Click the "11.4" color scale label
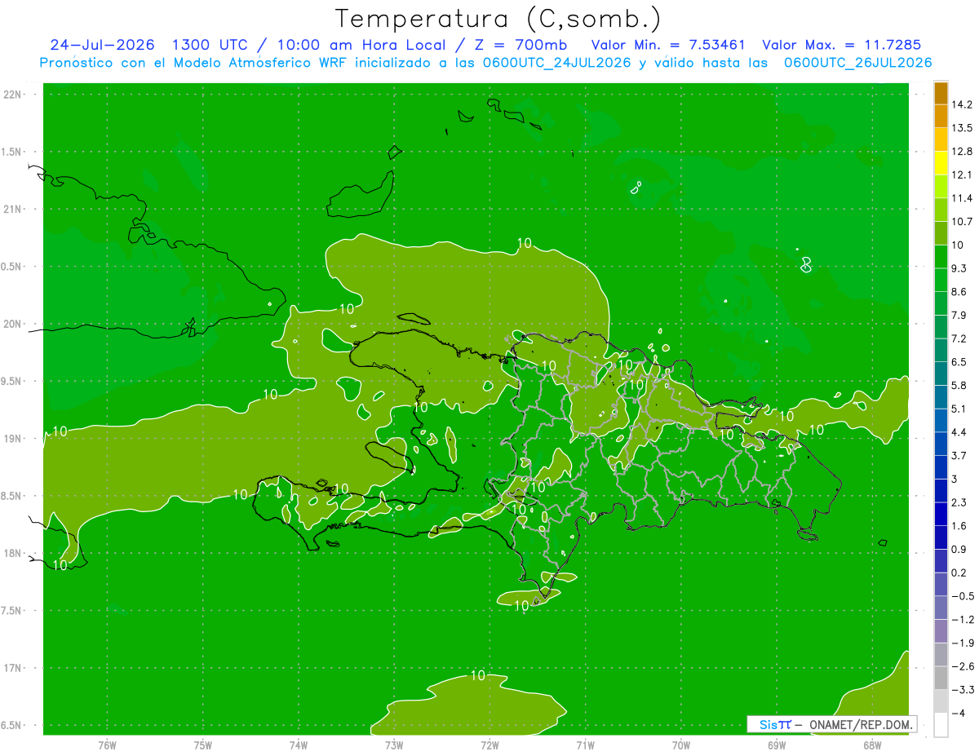 point(963,198)
